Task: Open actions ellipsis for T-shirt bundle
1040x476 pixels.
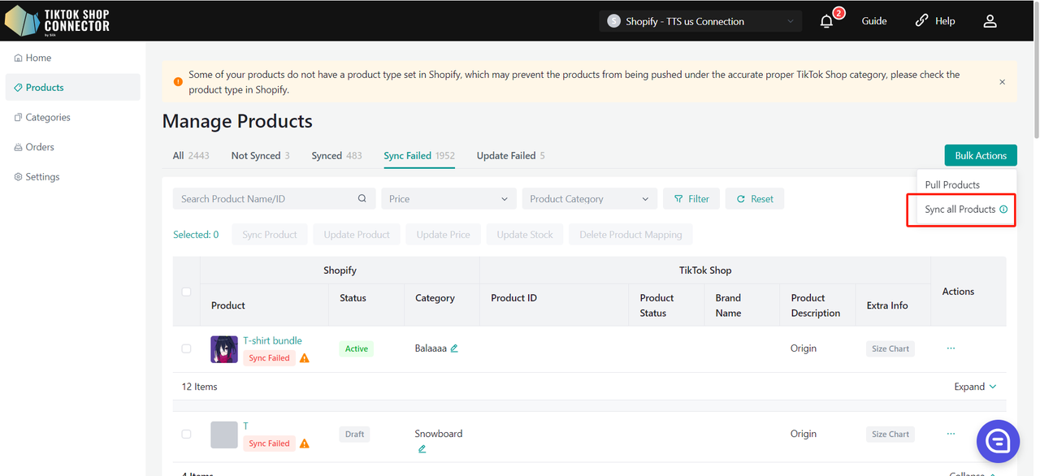Action: click(x=951, y=348)
